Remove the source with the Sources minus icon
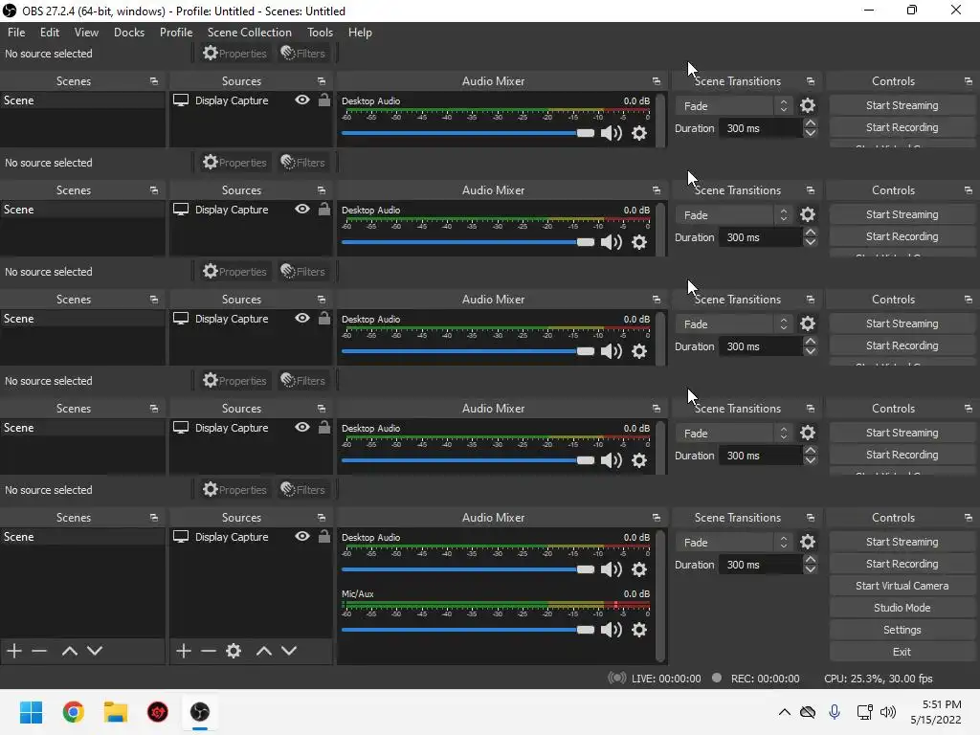Image resolution: width=980 pixels, height=735 pixels. [x=208, y=651]
